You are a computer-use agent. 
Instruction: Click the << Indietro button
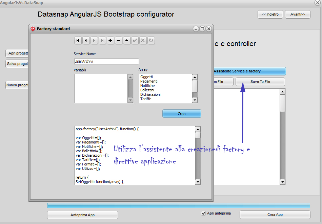coord(270,14)
